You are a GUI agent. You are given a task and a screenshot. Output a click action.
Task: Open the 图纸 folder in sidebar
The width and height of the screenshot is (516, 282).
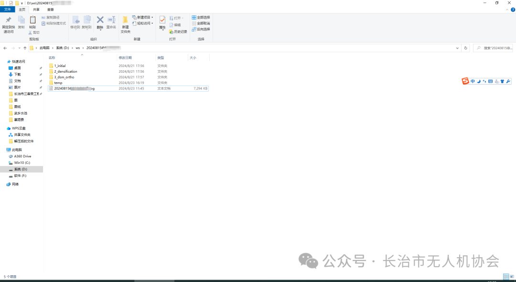[18, 107]
